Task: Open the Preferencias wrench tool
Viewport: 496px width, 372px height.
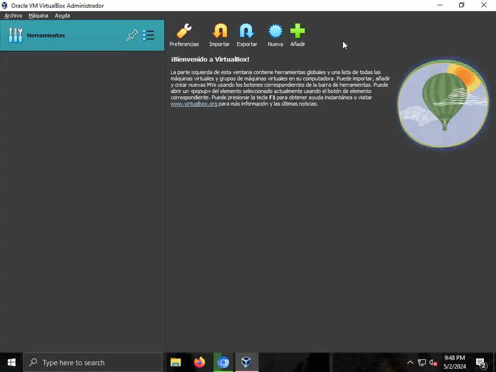Action: (184, 35)
